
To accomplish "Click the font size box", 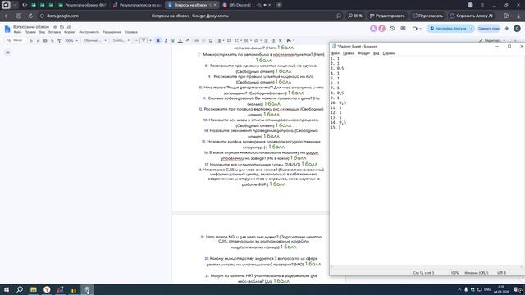I will pyautogui.click(x=144, y=41).
